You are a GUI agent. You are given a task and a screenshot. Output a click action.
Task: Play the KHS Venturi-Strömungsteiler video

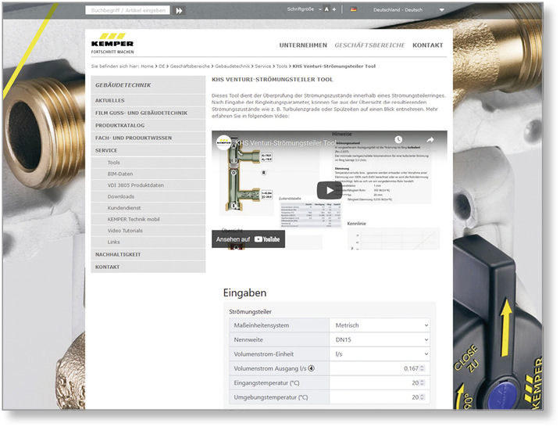click(x=328, y=190)
